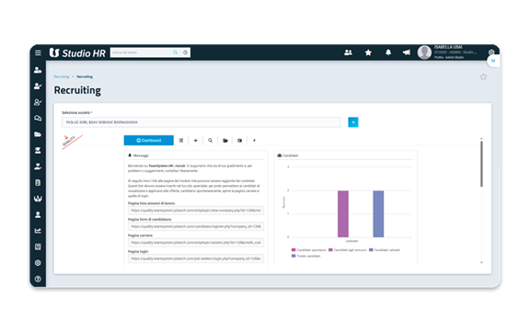Click the camera icon in recruiting toolbar
The image size is (530, 333).
pyautogui.click(x=239, y=141)
